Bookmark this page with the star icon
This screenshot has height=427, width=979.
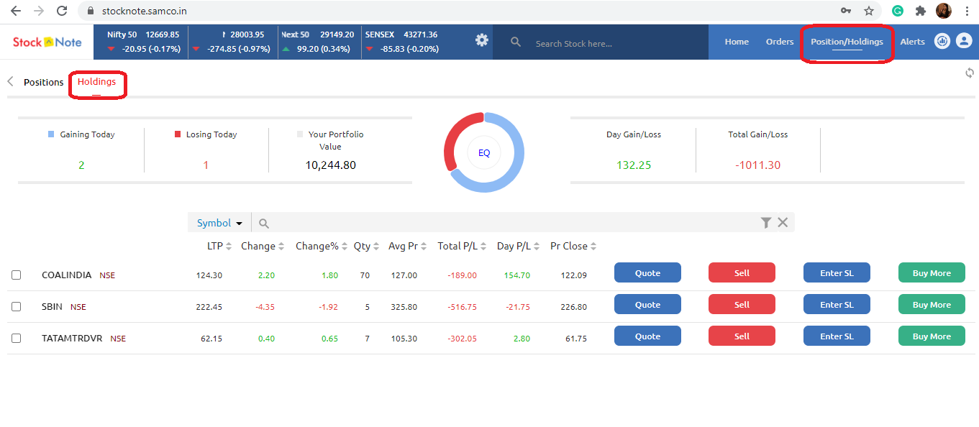(869, 11)
